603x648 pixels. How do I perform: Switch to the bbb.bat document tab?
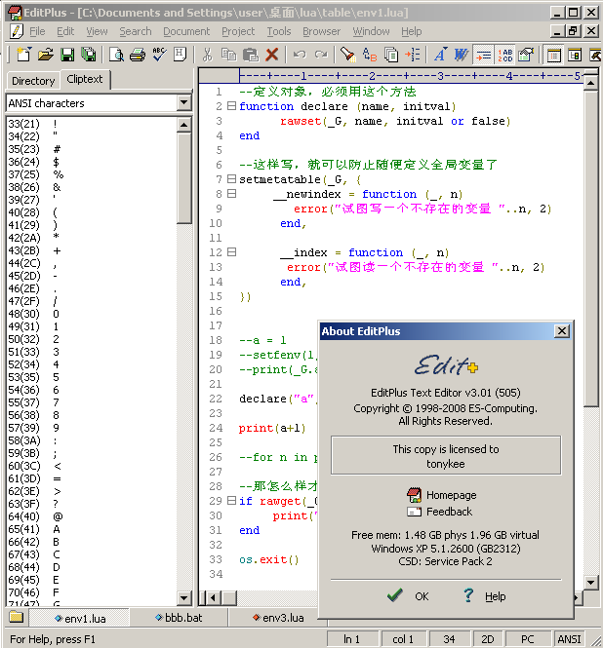pyautogui.click(x=179, y=618)
